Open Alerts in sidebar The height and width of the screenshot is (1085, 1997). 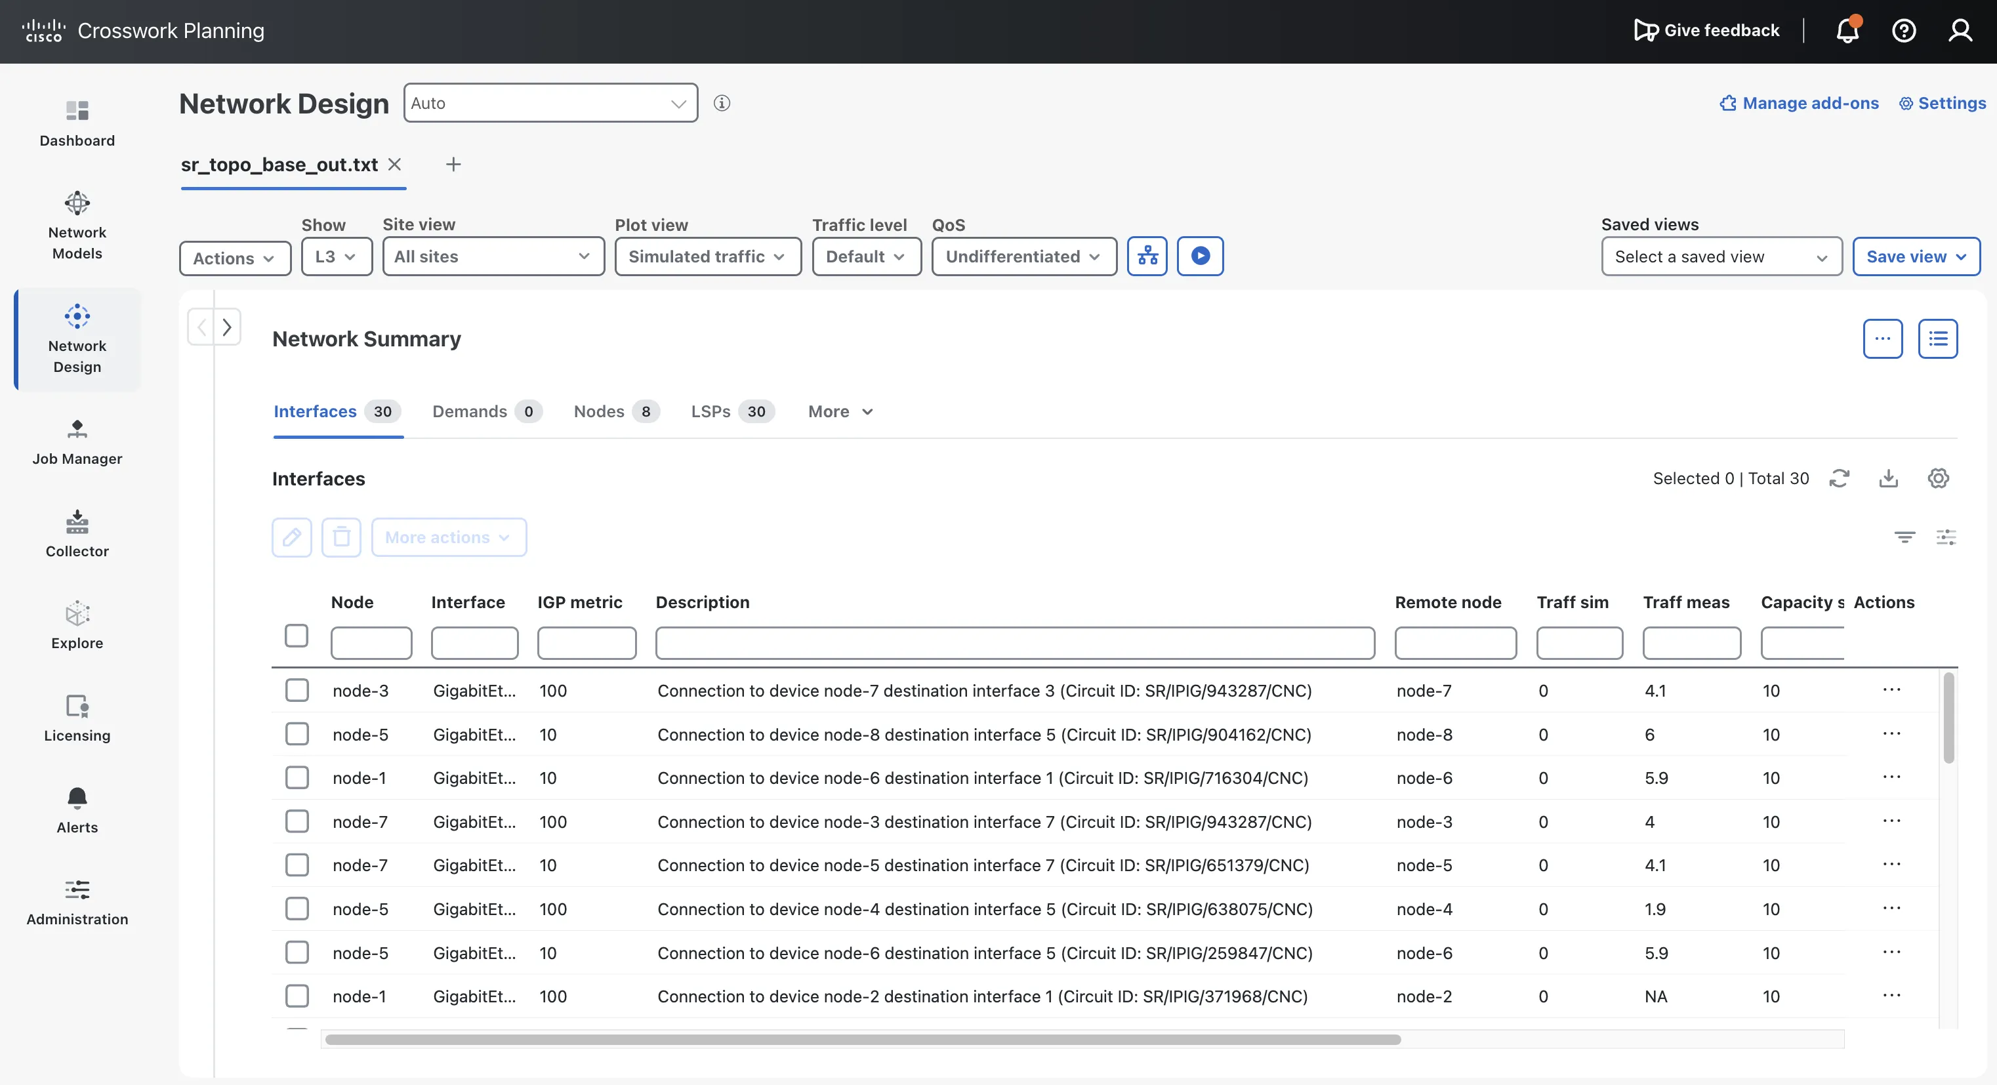(x=77, y=811)
